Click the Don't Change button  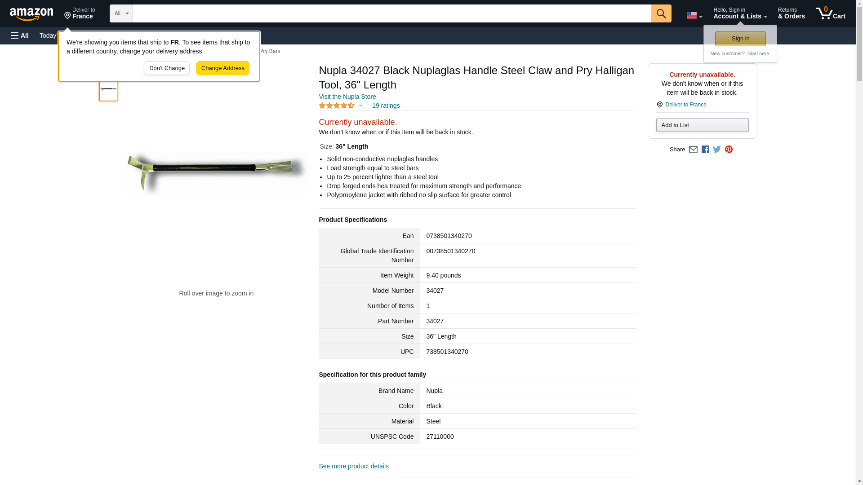tap(167, 68)
